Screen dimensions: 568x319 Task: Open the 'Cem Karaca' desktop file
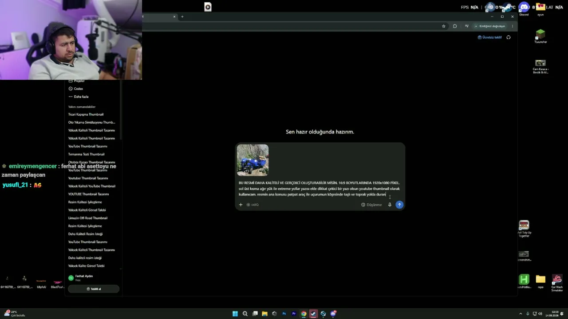[x=540, y=66]
